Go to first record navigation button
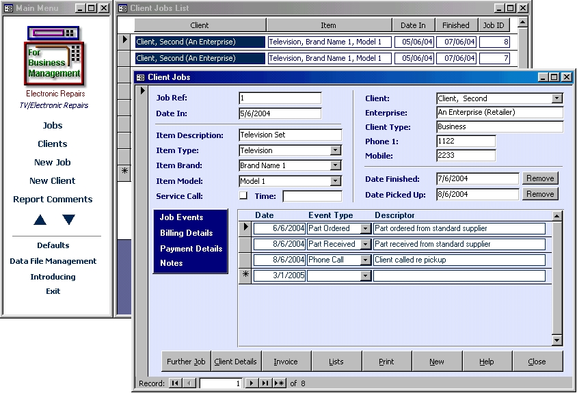Viewport: 577px width, 393px height. point(175,383)
